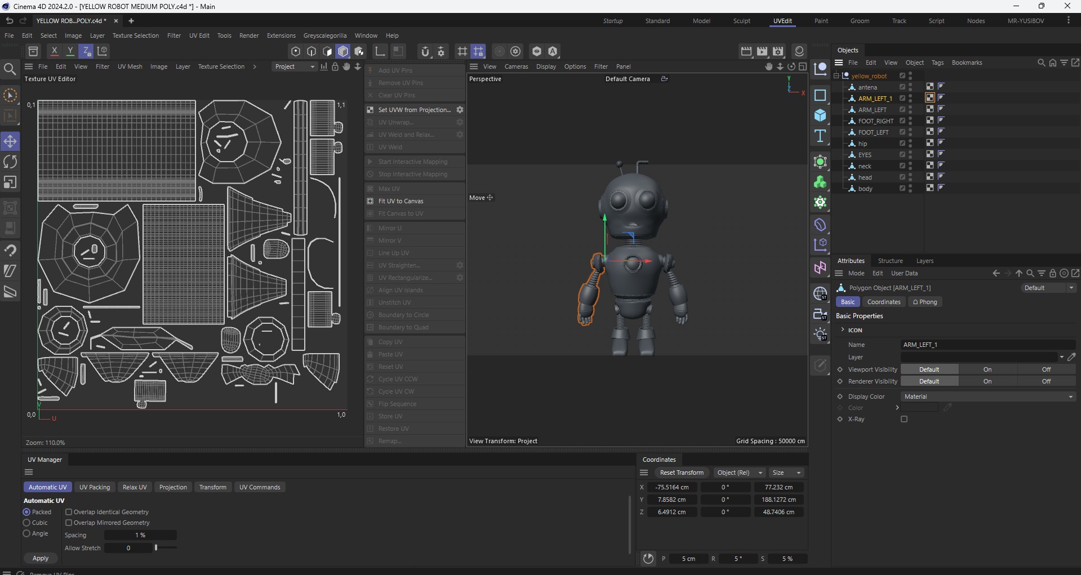The image size is (1081, 575).
Task: Click the lock icon in Attributes header
Action: (x=1052, y=273)
